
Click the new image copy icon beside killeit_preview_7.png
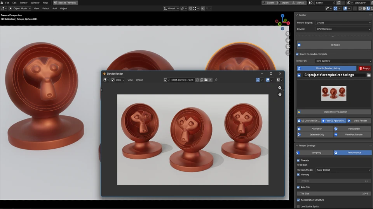pyautogui.click(x=202, y=80)
